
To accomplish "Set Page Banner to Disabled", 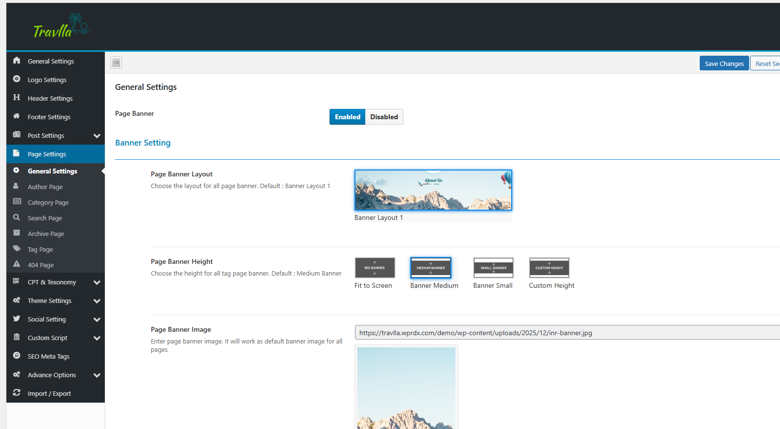I will point(384,117).
